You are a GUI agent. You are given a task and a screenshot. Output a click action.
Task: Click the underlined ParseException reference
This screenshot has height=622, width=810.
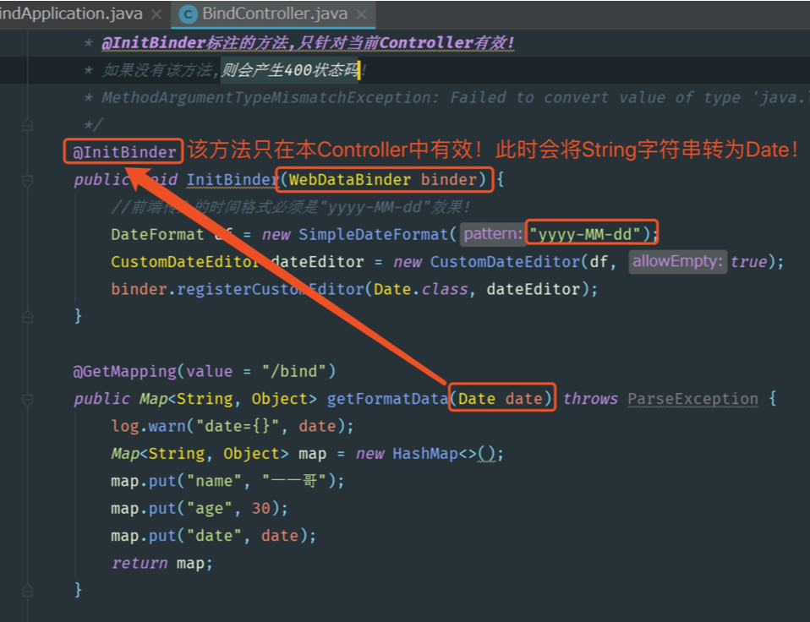coord(692,398)
